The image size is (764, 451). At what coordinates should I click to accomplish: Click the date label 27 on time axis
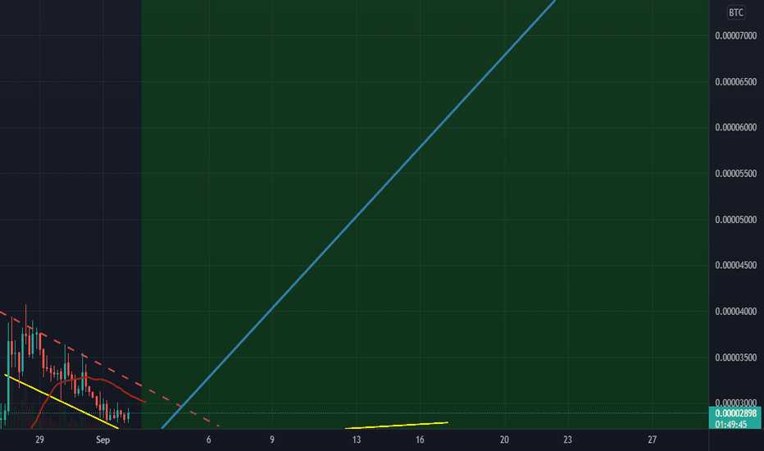[x=653, y=440]
